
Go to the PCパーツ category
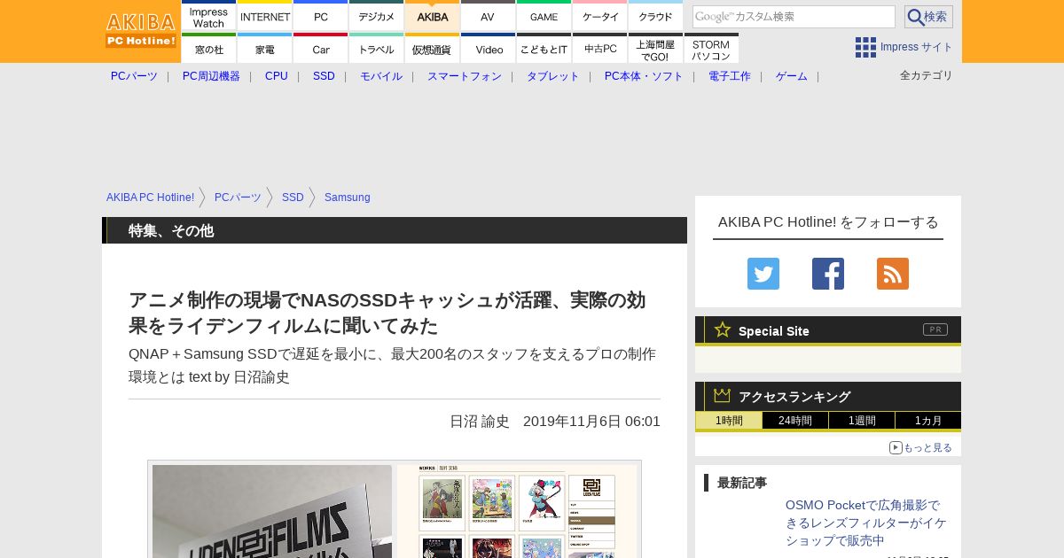(x=134, y=76)
